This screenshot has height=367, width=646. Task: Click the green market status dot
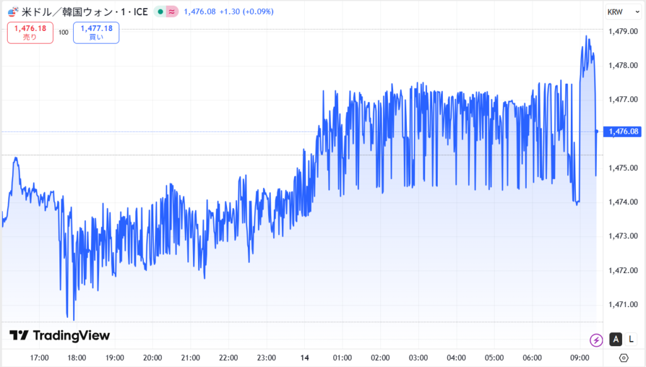point(160,11)
